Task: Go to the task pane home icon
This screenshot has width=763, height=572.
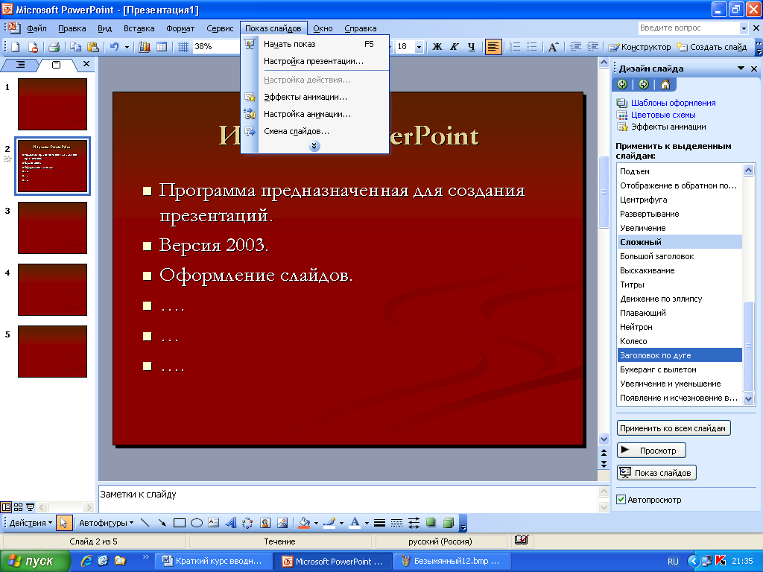Action: (665, 84)
